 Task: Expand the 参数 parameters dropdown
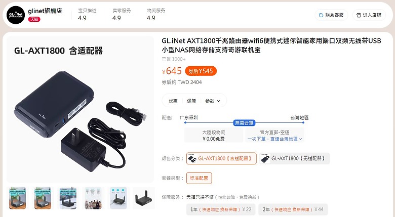[x=213, y=101]
